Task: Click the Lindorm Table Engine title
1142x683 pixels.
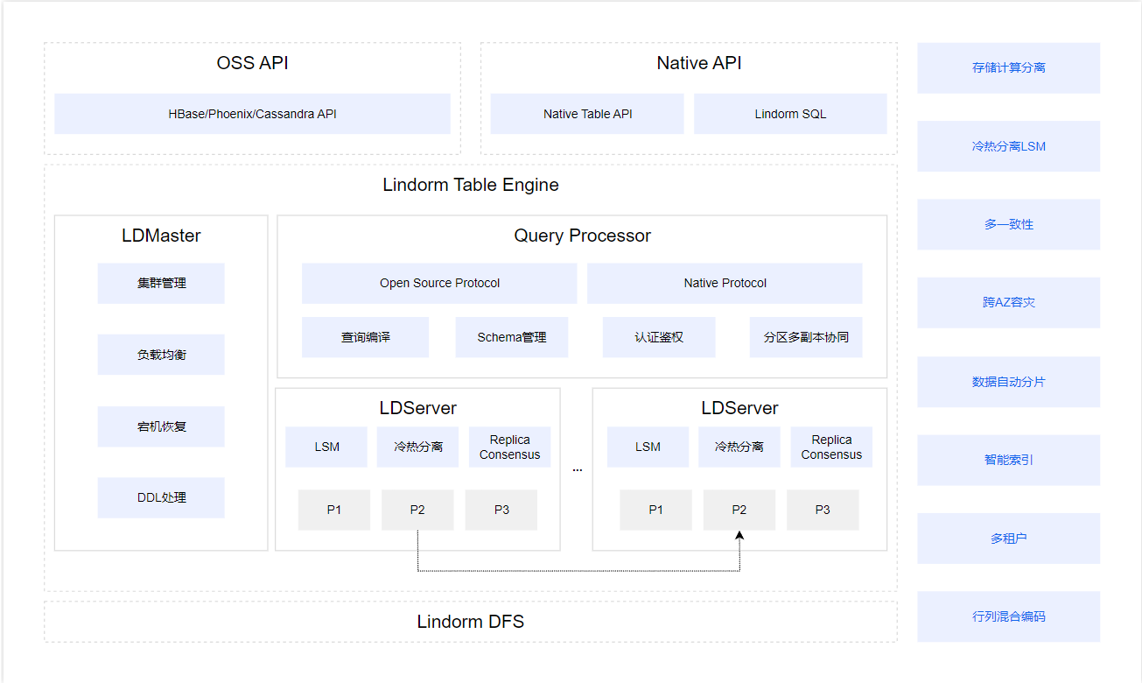Action: [471, 185]
